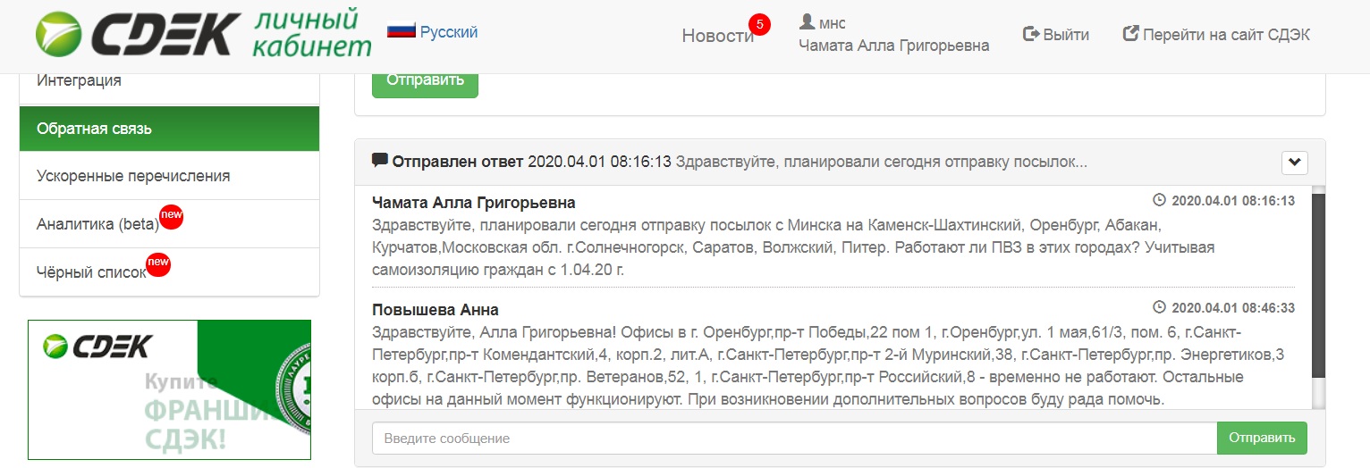Click the Введите сообщение input field
This screenshot has height=468, width=1370.
pos(793,439)
